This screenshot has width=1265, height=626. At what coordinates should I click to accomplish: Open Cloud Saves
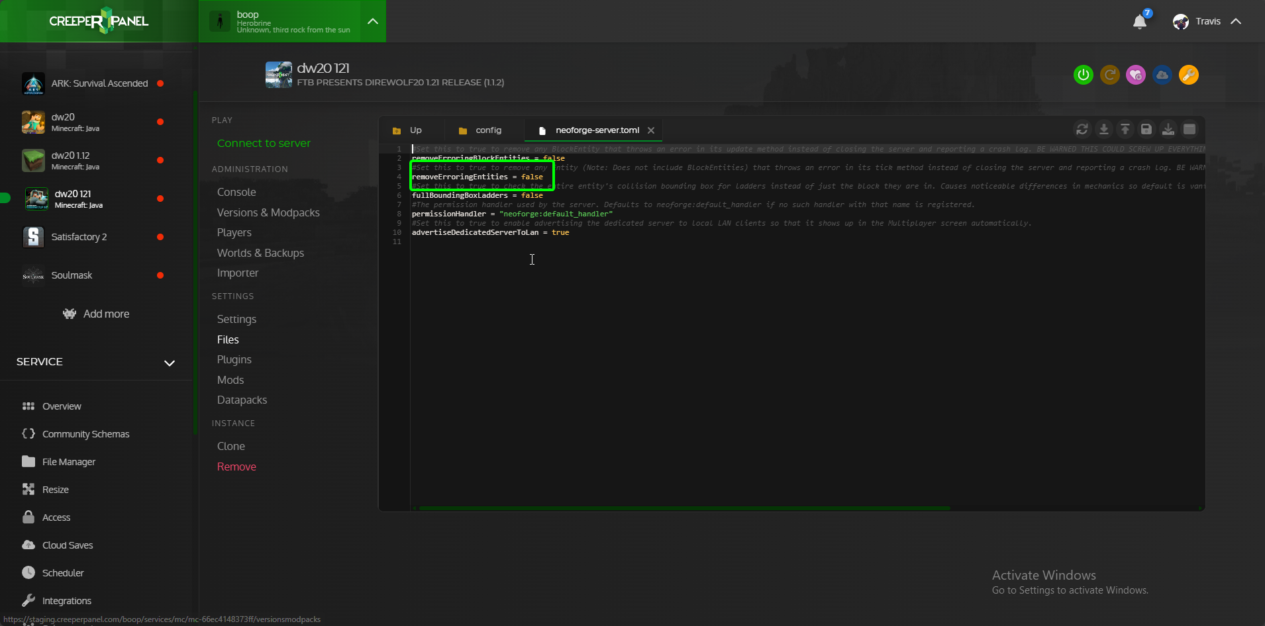[x=57, y=545]
